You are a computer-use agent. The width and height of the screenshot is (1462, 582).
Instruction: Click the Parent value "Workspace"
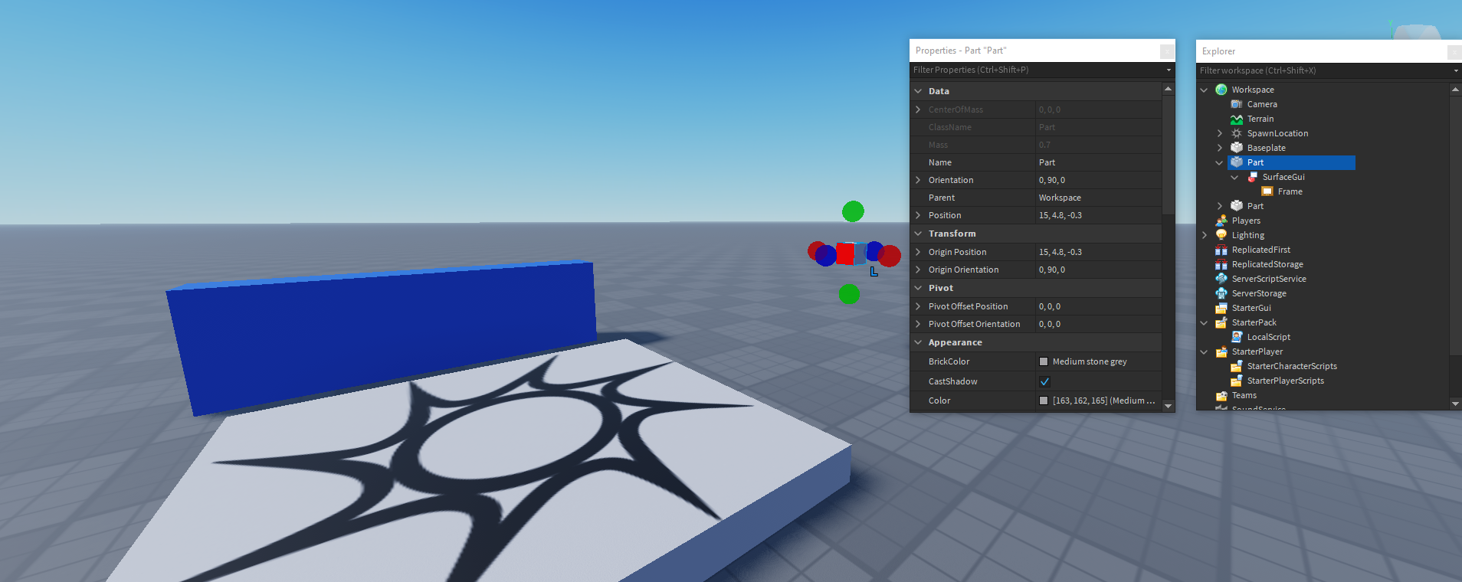pos(1060,198)
